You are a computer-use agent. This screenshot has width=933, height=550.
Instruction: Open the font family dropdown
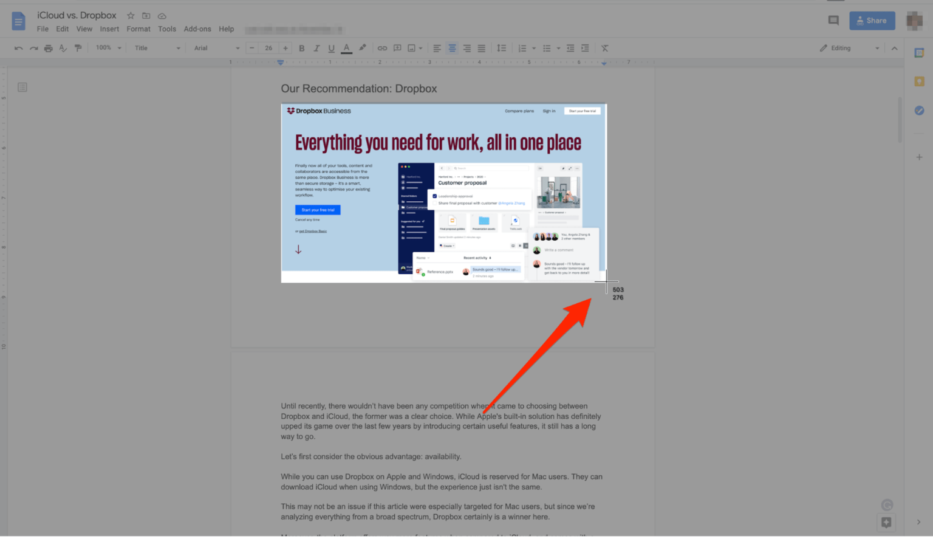click(x=216, y=48)
